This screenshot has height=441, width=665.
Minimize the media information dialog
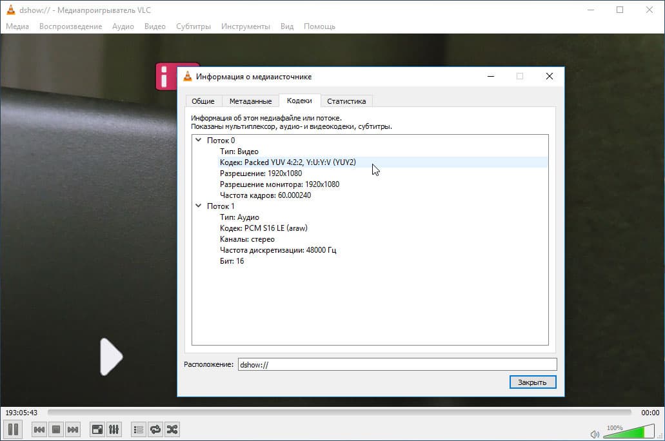(x=491, y=76)
